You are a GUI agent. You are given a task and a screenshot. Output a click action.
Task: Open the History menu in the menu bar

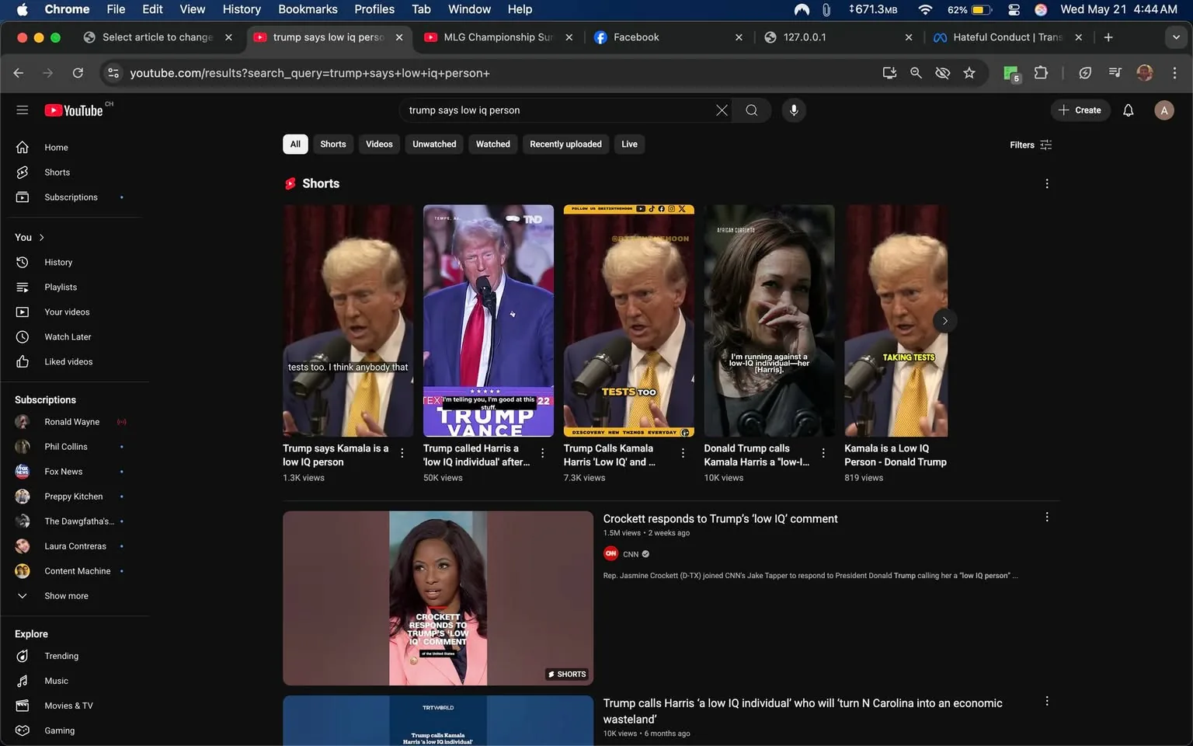coord(241,9)
